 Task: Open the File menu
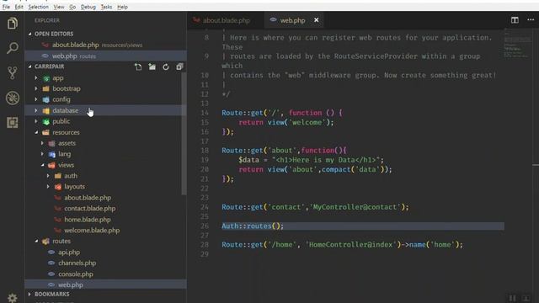point(6,7)
